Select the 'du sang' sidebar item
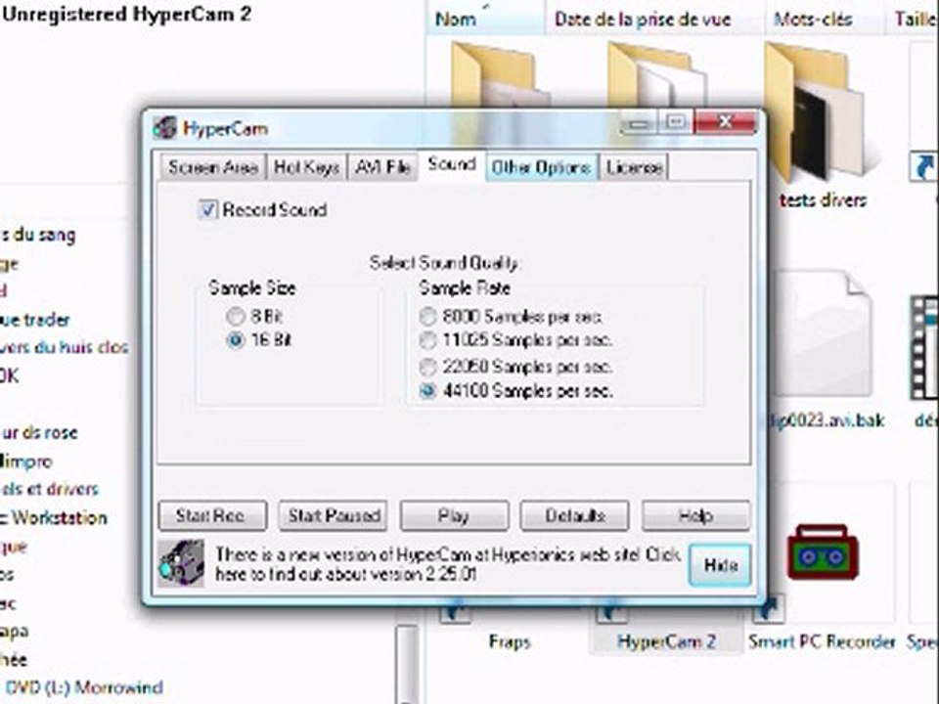Screen dimensions: 939x704 38,235
